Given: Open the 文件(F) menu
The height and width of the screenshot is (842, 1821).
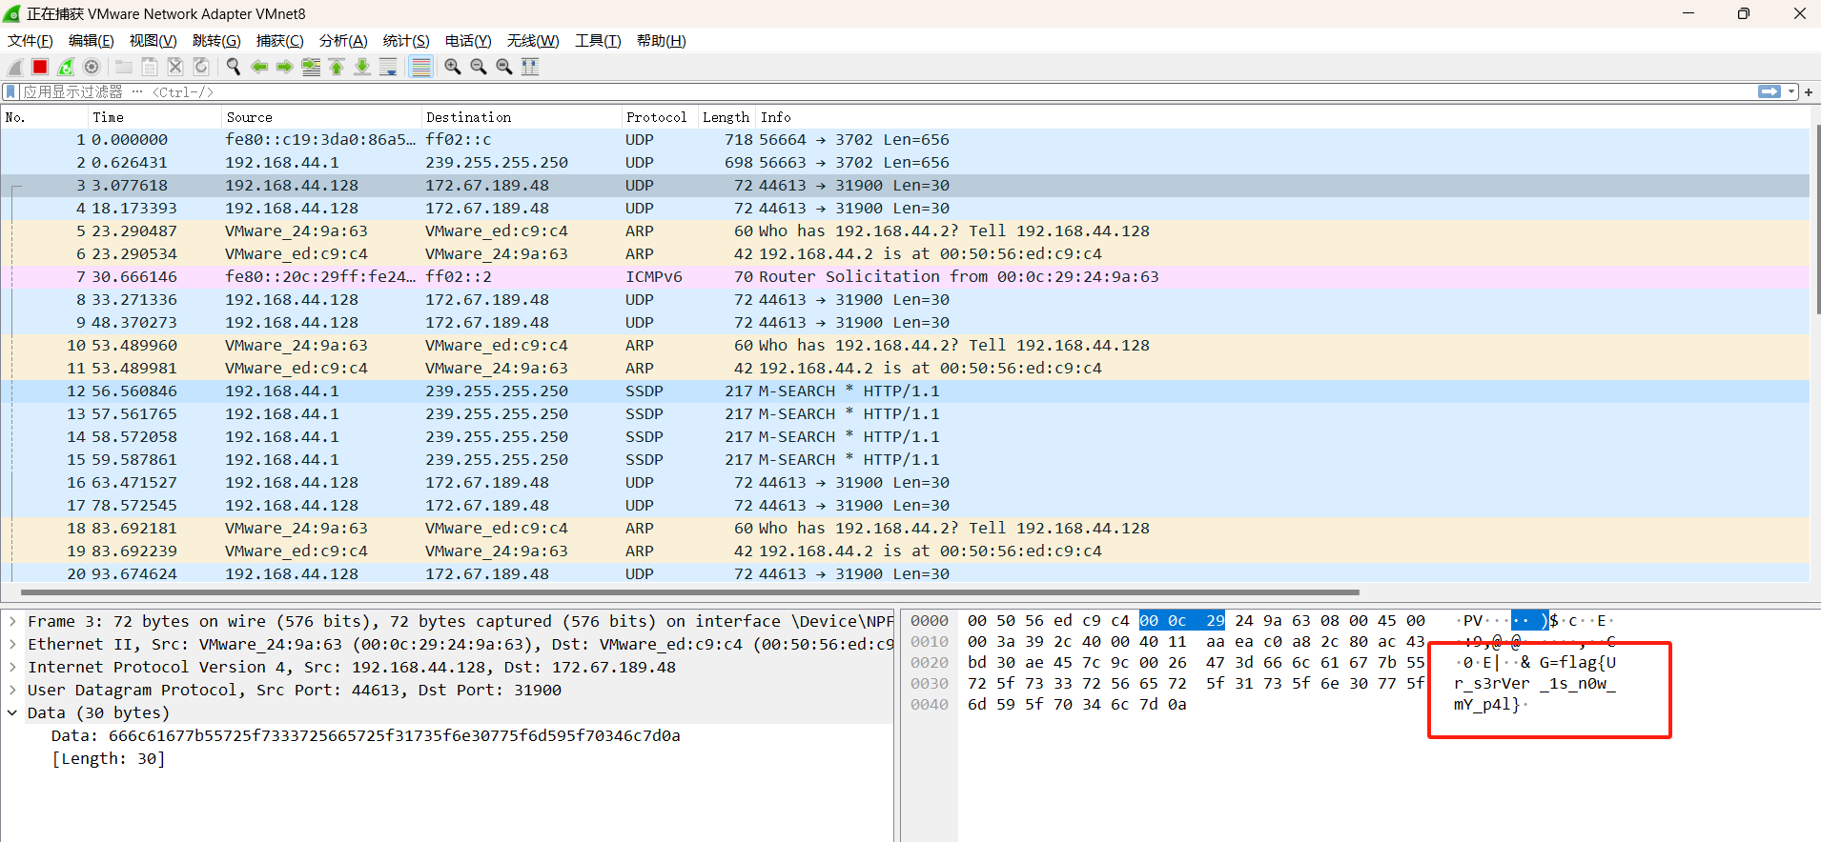Looking at the screenshot, I should click(31, 40).
